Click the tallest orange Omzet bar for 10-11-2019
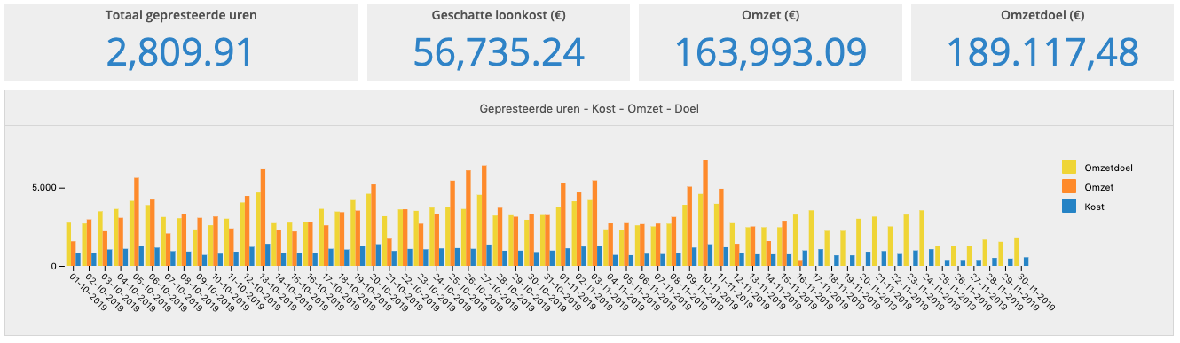Viewport: 1180px width, 343px height. point(705,213)
